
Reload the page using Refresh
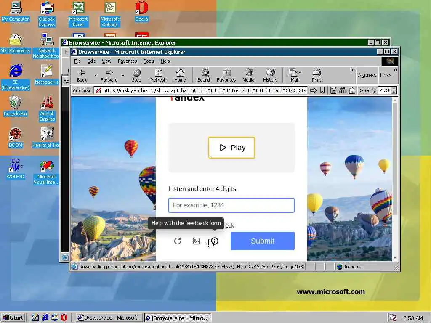(158, 76)
